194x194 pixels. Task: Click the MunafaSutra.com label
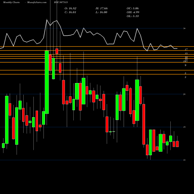click(x=37, y=2)
